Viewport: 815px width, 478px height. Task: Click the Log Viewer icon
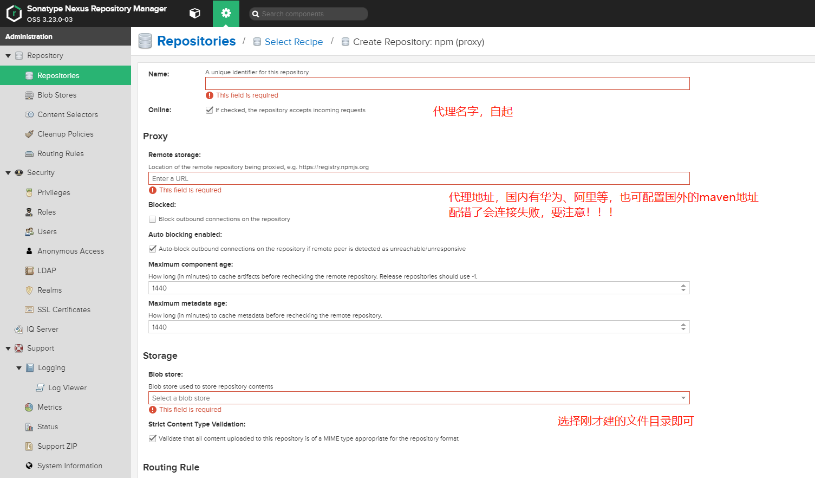click(x=40, y=387)
